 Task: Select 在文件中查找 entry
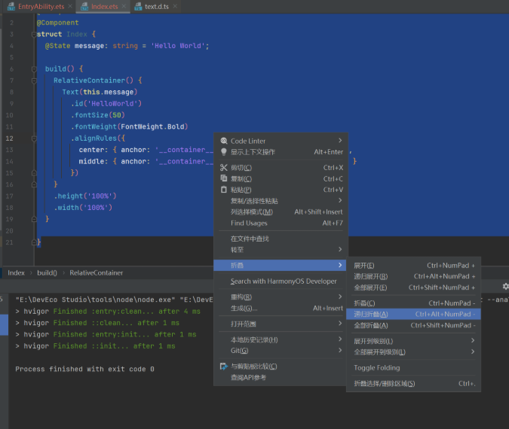[281, 239]
